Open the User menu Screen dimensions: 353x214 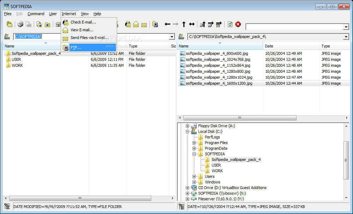[x=53, y=14]
